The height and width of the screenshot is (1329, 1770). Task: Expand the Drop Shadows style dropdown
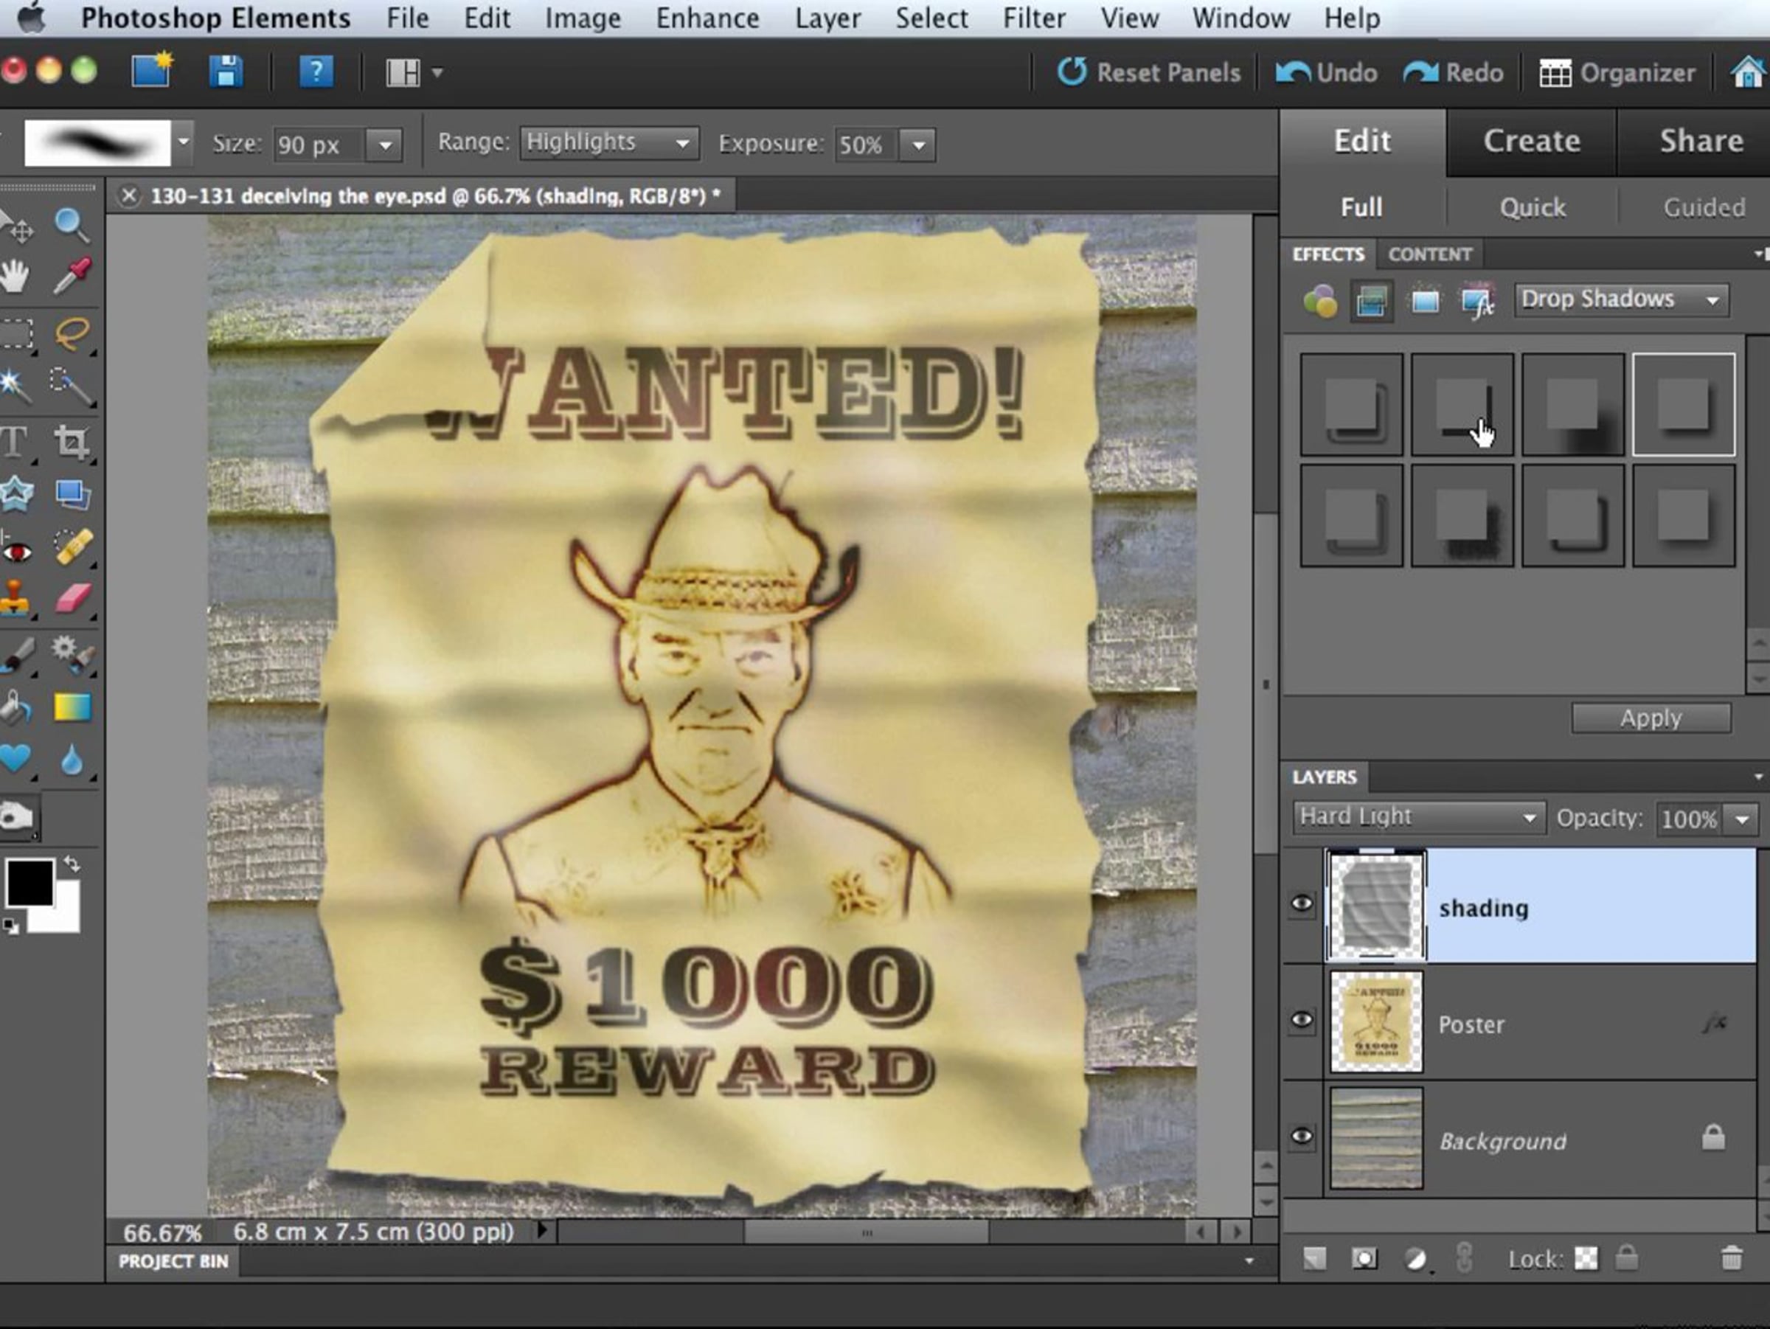pos(1620,300)
